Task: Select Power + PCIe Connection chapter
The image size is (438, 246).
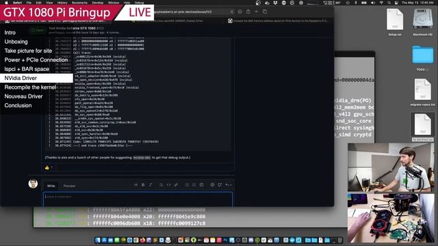Action: [36, 60]
